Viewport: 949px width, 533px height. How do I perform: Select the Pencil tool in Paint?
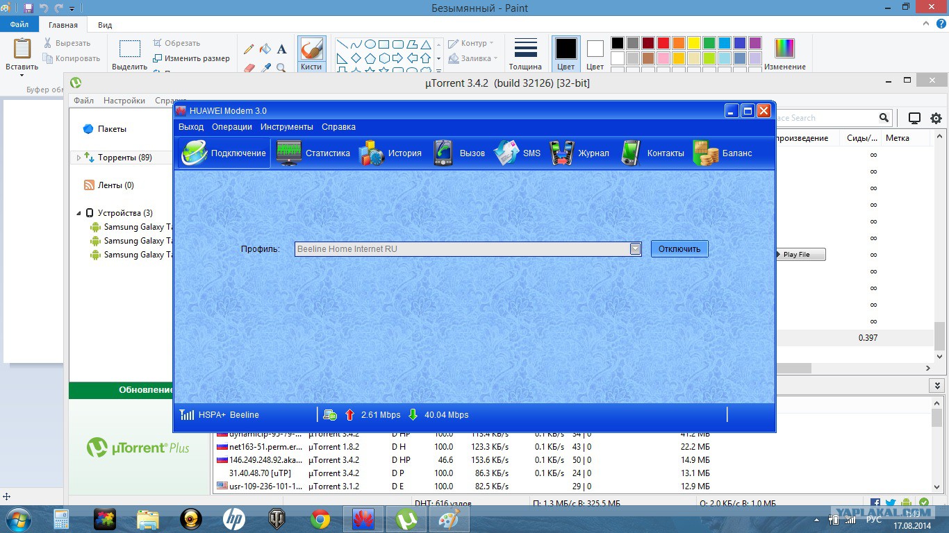(249, 49)
